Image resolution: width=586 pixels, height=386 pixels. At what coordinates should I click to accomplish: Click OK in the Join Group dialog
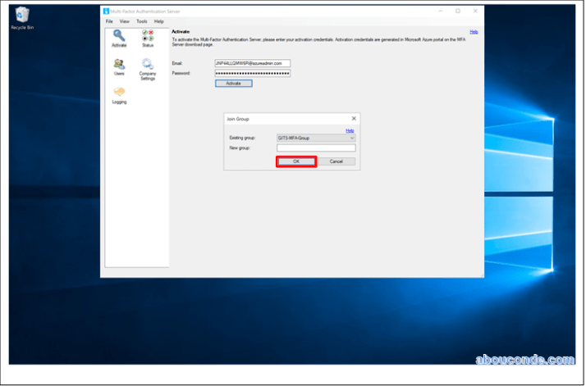pyautogui.click(x=296, y=161)
